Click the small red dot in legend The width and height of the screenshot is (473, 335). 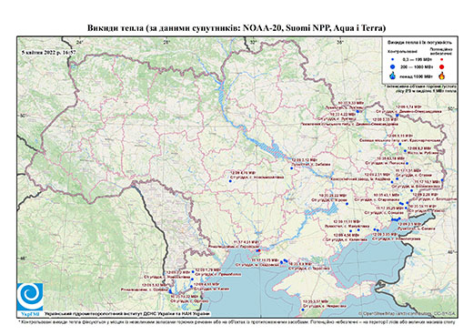point(441,59)
